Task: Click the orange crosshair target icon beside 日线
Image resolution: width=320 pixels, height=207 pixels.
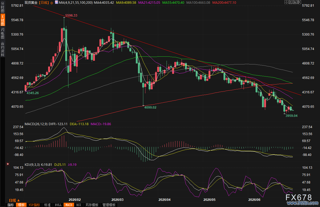Action: [52, 3]
